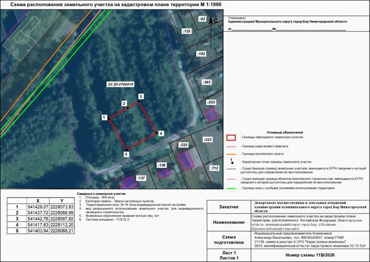The height and width of the screenshot is (262, 370).
Task: Click parcel label :92
Action: tap(202, 19)
